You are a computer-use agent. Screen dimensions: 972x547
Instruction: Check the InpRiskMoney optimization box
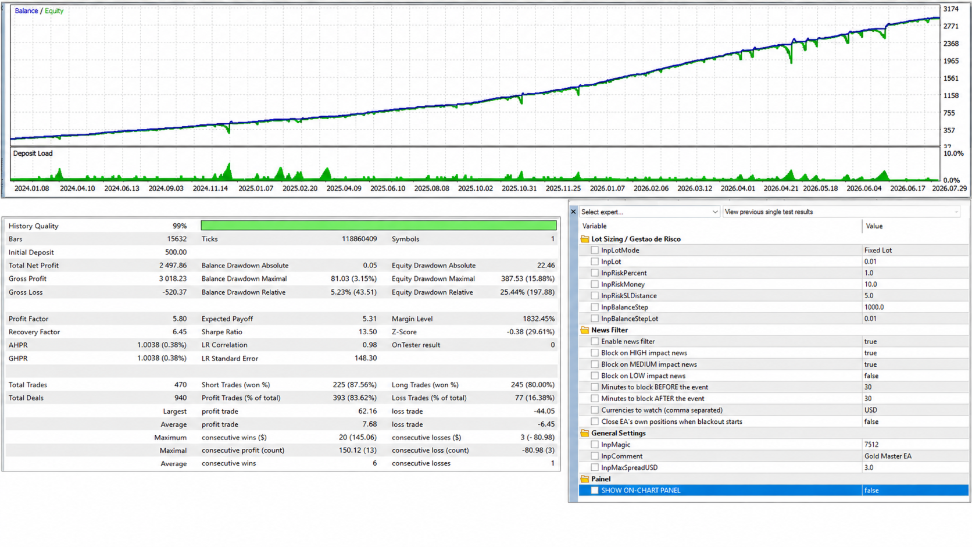(595, 284)
